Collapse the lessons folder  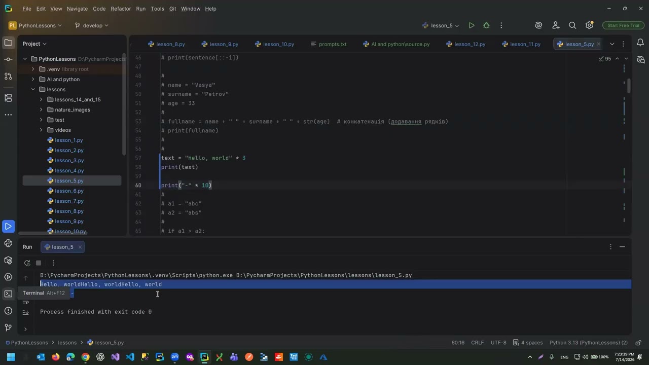33,89
